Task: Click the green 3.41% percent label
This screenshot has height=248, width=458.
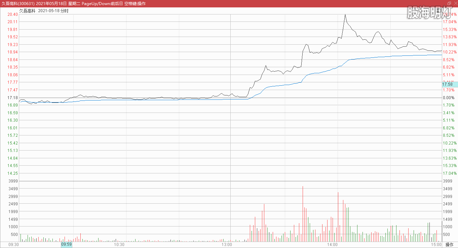Action: [449, 113]
